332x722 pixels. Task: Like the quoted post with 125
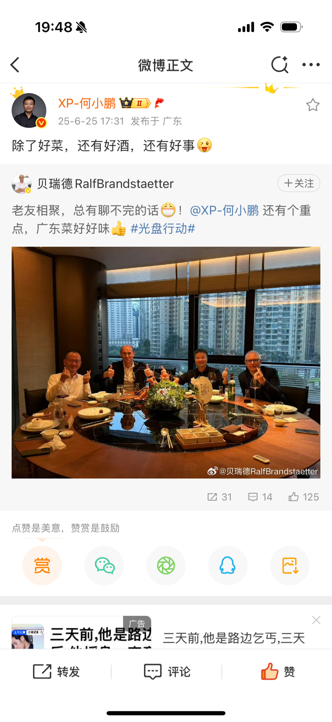[303, 497]
